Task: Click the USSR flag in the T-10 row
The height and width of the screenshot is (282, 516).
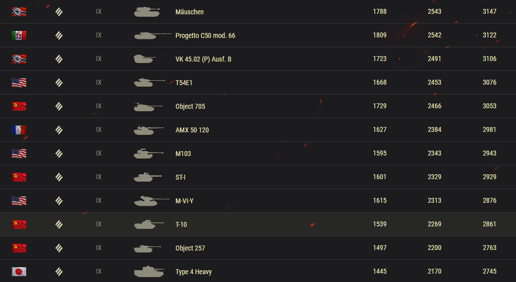Action: point(19,224)
